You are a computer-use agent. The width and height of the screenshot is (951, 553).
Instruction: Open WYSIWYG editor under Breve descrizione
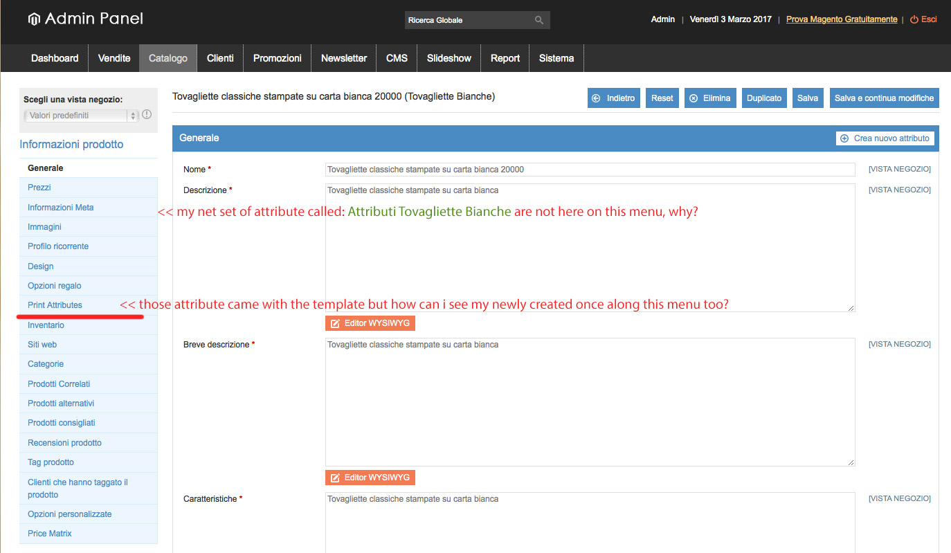[x=370, y=478]
